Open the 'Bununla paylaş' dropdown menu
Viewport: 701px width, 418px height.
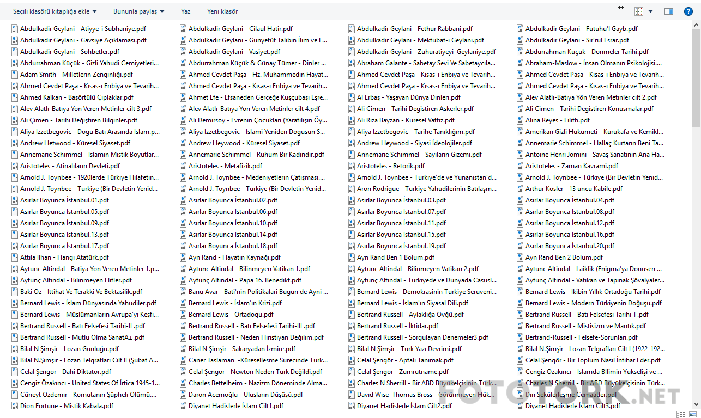click(x=139, y=11)
